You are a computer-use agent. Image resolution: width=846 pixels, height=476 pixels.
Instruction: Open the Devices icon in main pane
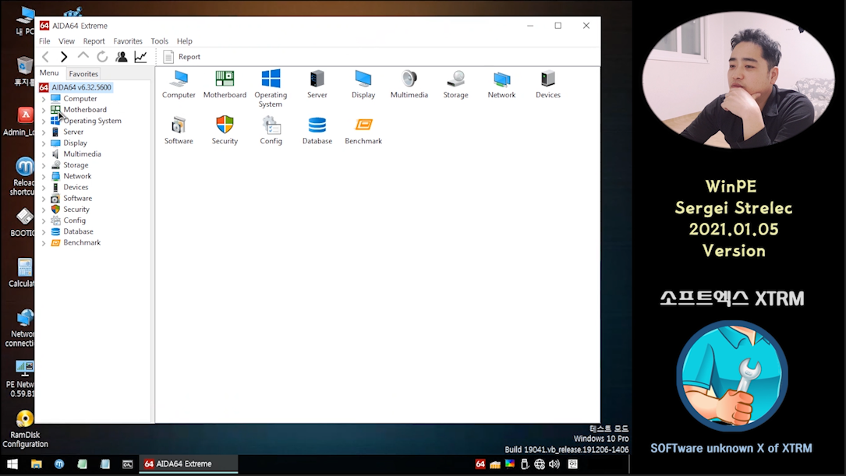[x=548, y=79]
